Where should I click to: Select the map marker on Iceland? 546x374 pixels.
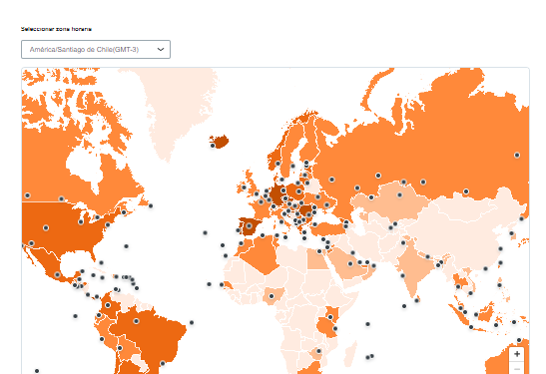pyautogui.click(x=213, y=146)
